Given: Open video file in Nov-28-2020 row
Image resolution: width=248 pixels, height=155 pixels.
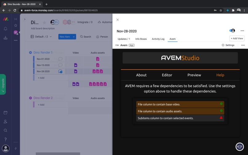Looking at the screenshot, I should (76, 71).
